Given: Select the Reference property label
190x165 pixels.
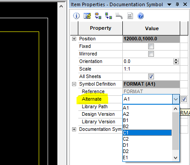Looking at the screenshot, I should (x=93, y=91).
